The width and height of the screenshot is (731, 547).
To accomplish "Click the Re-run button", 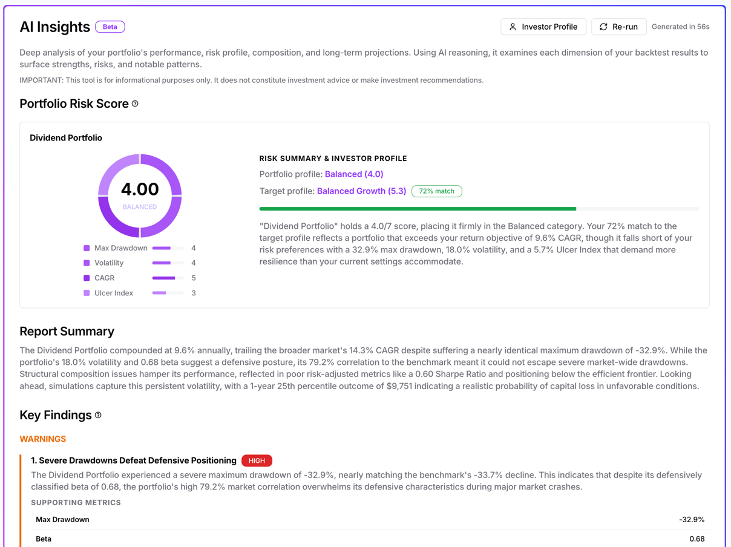I will pos(618,27).
